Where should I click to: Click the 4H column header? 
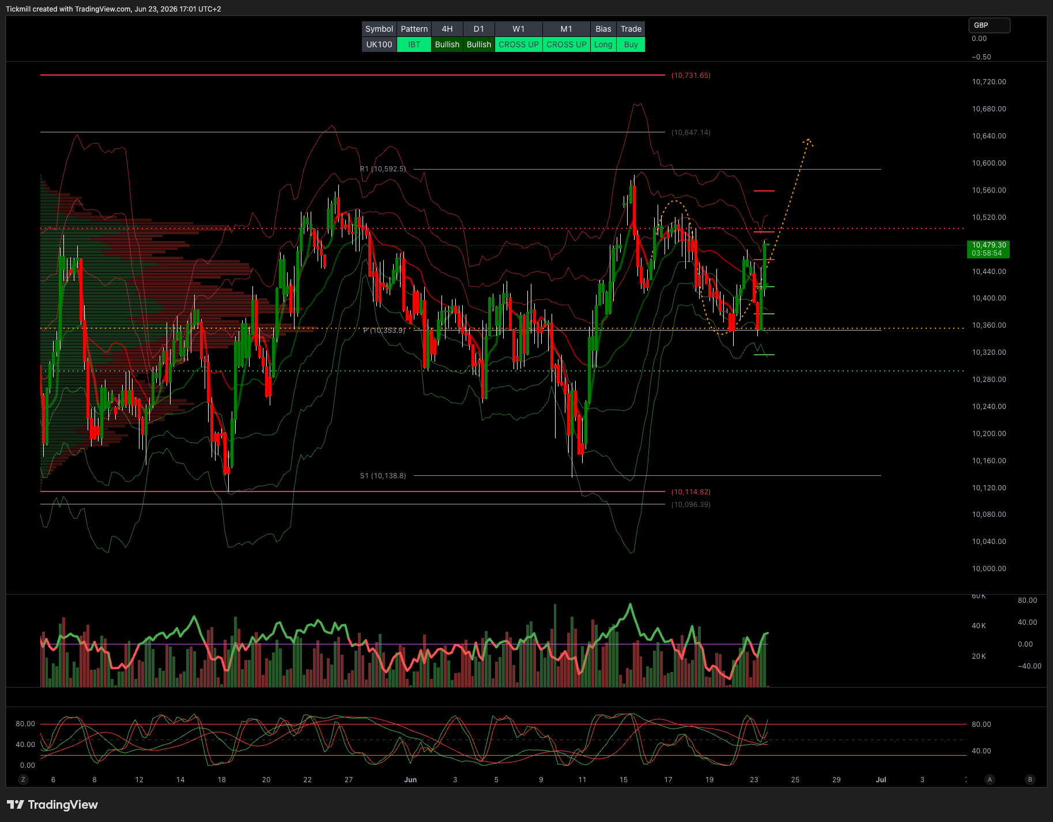pos(447,29)
